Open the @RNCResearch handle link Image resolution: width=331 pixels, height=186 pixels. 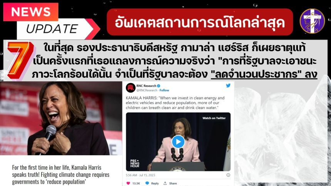[x=147, y=90]
